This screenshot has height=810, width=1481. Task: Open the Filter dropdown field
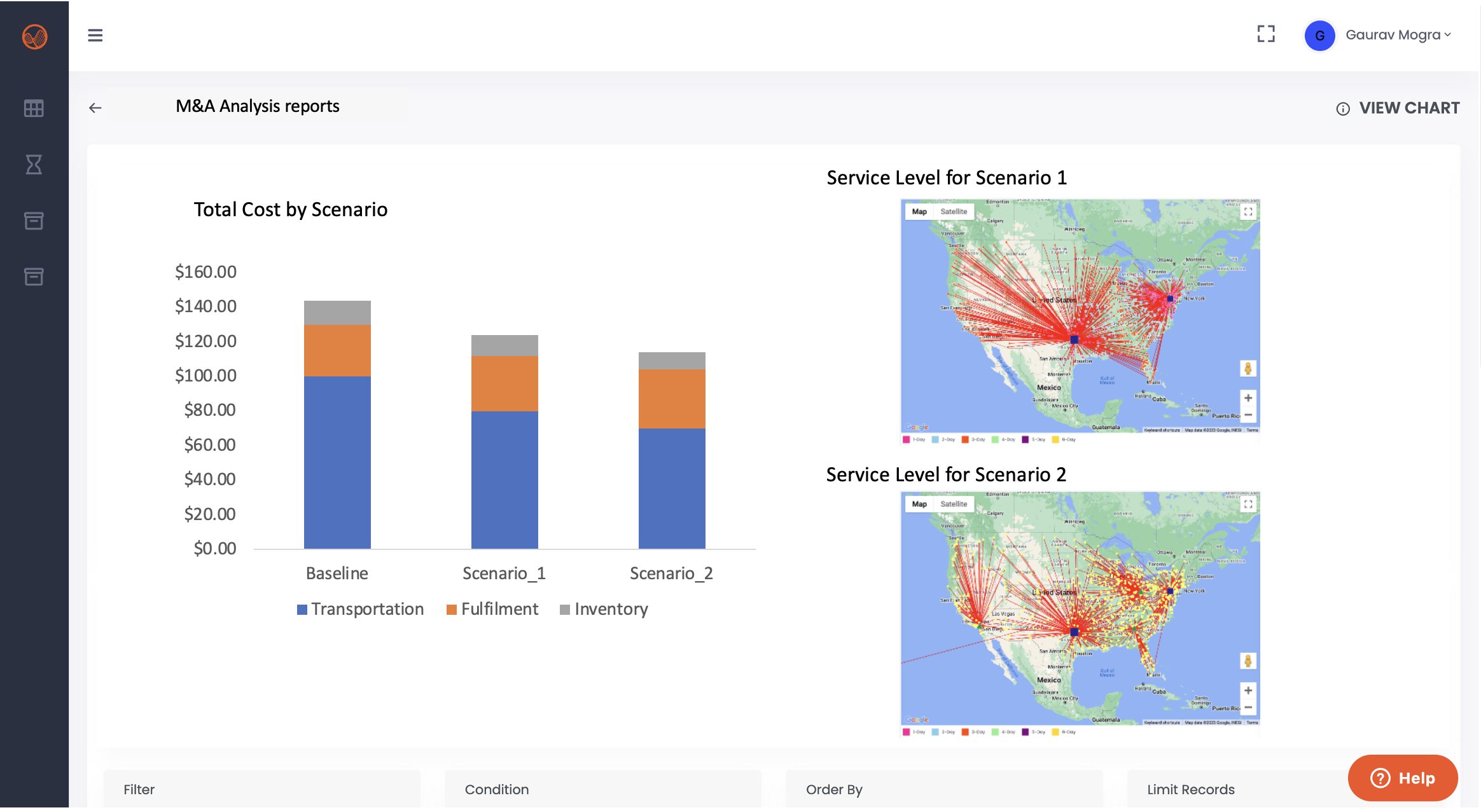coord(261,789)
